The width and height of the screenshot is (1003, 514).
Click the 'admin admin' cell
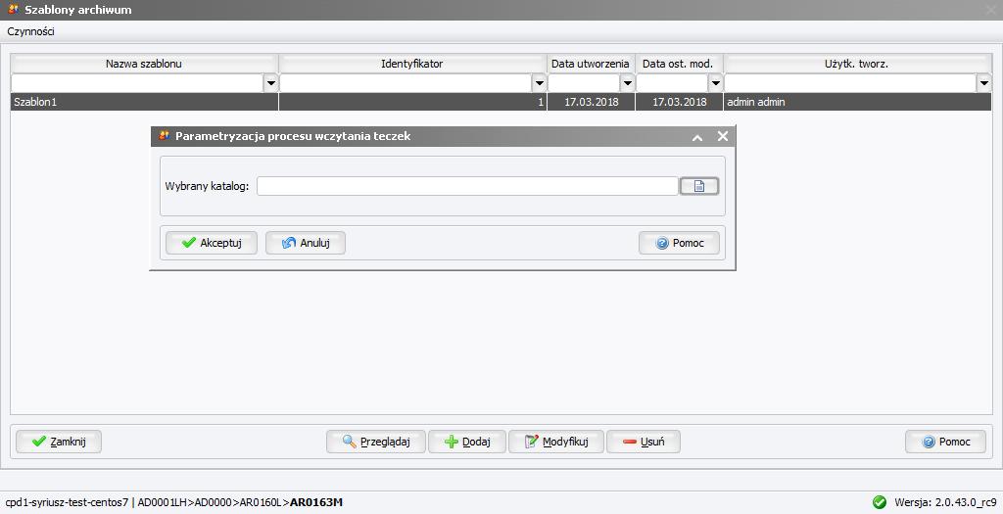point(857,102)
